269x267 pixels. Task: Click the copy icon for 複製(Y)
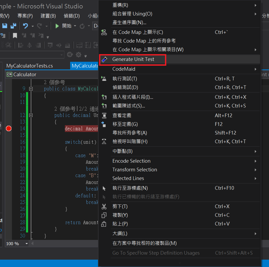point(104,215)
